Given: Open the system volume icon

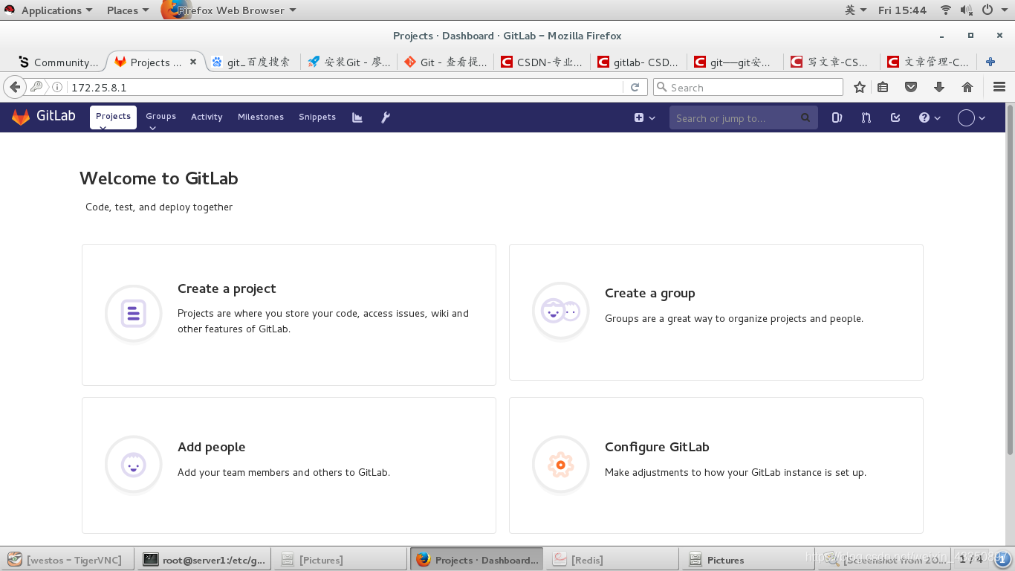Looking at the screenshot, I should tap(966, 10).
